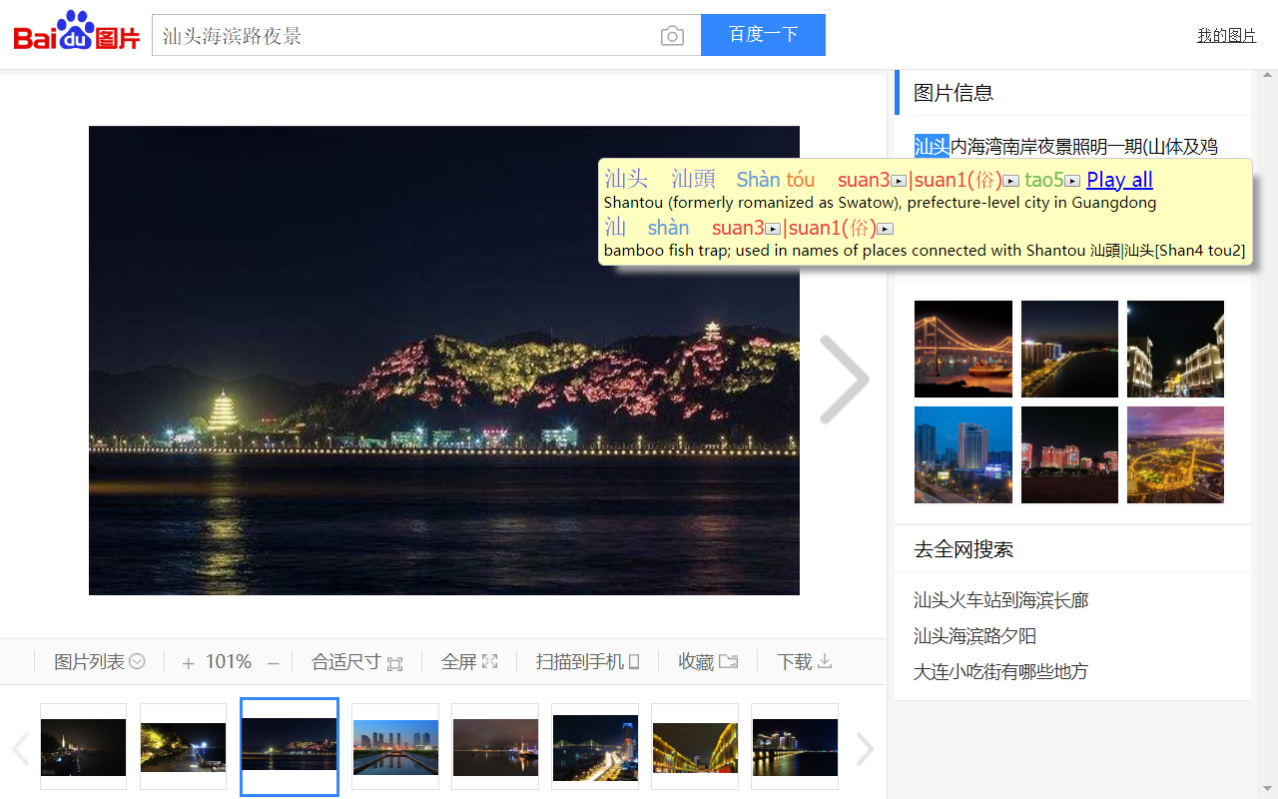Screen dimensions: 1278x799
Task: Click the Play all pronunciation link
Action: pos(1118,180)
